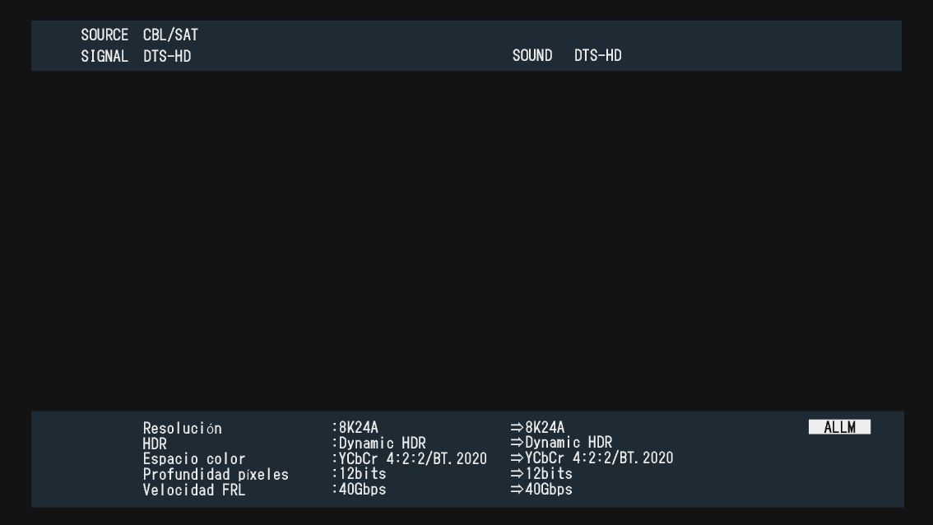The image size is (933, 525).
Task: Click the input :12bits value
Action: click(x=360, y=474)
